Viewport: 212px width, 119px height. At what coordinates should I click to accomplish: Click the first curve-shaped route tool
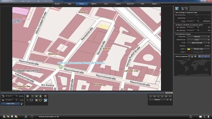click(32, 100)
